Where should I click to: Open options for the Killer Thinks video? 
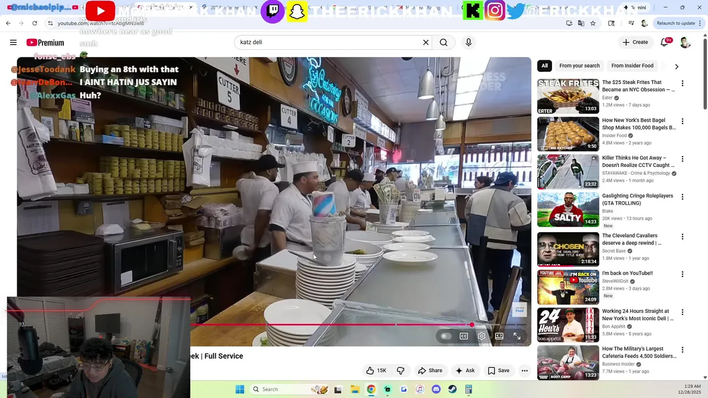(682, 159)
